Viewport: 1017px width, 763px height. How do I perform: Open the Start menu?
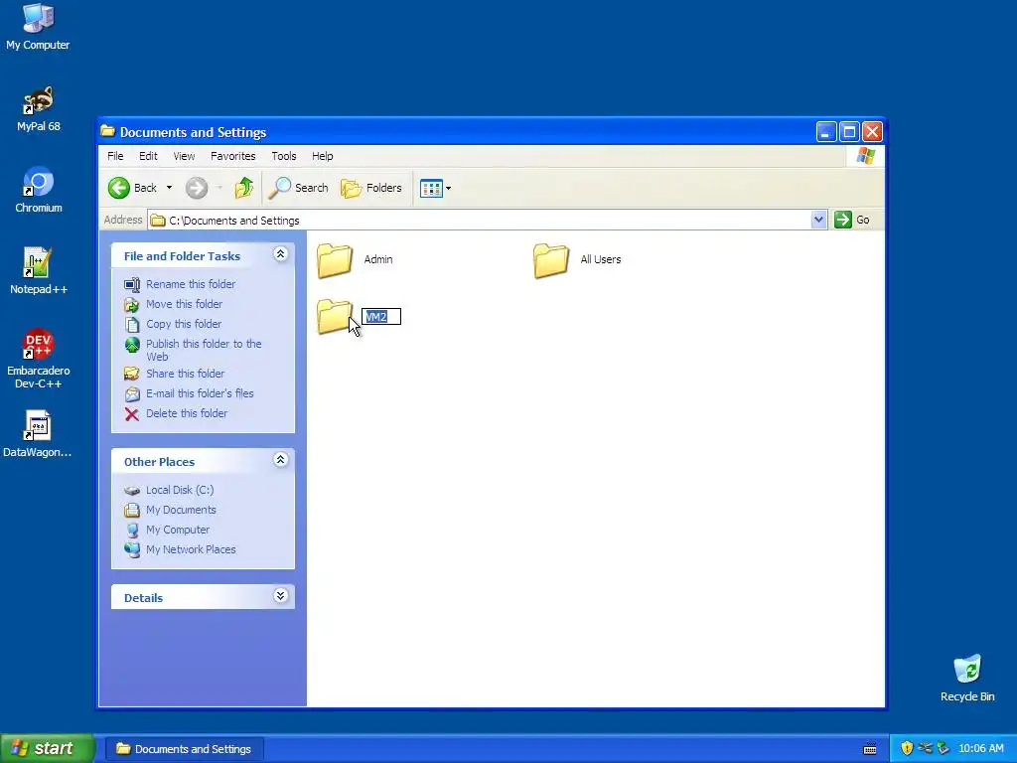(x=48, y=749)
